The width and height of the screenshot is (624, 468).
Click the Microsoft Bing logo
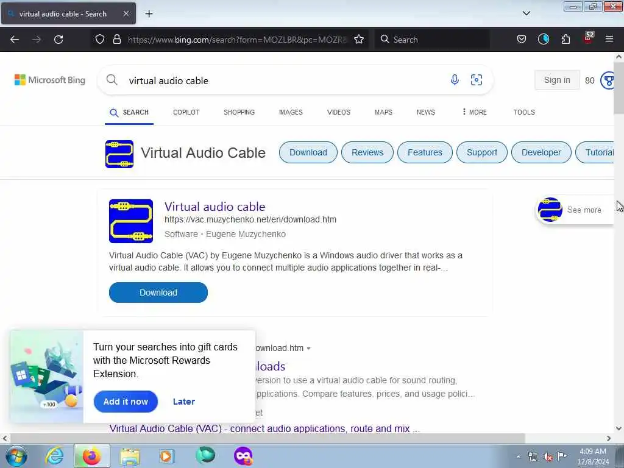pyautogui.click(x=50, y=80)
